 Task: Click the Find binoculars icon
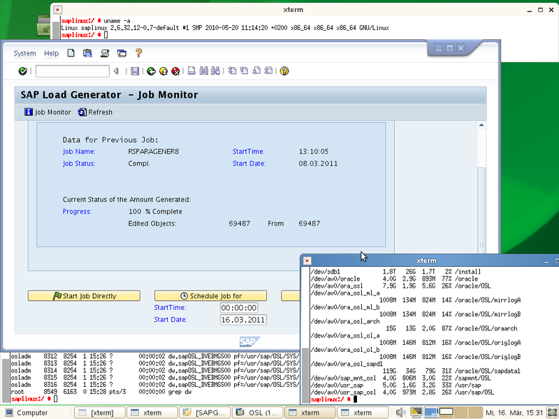[x=203, y=71]
